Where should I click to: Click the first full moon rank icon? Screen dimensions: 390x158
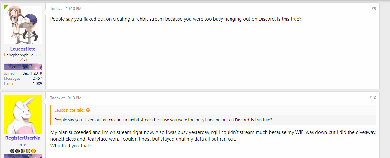point(28,151)
